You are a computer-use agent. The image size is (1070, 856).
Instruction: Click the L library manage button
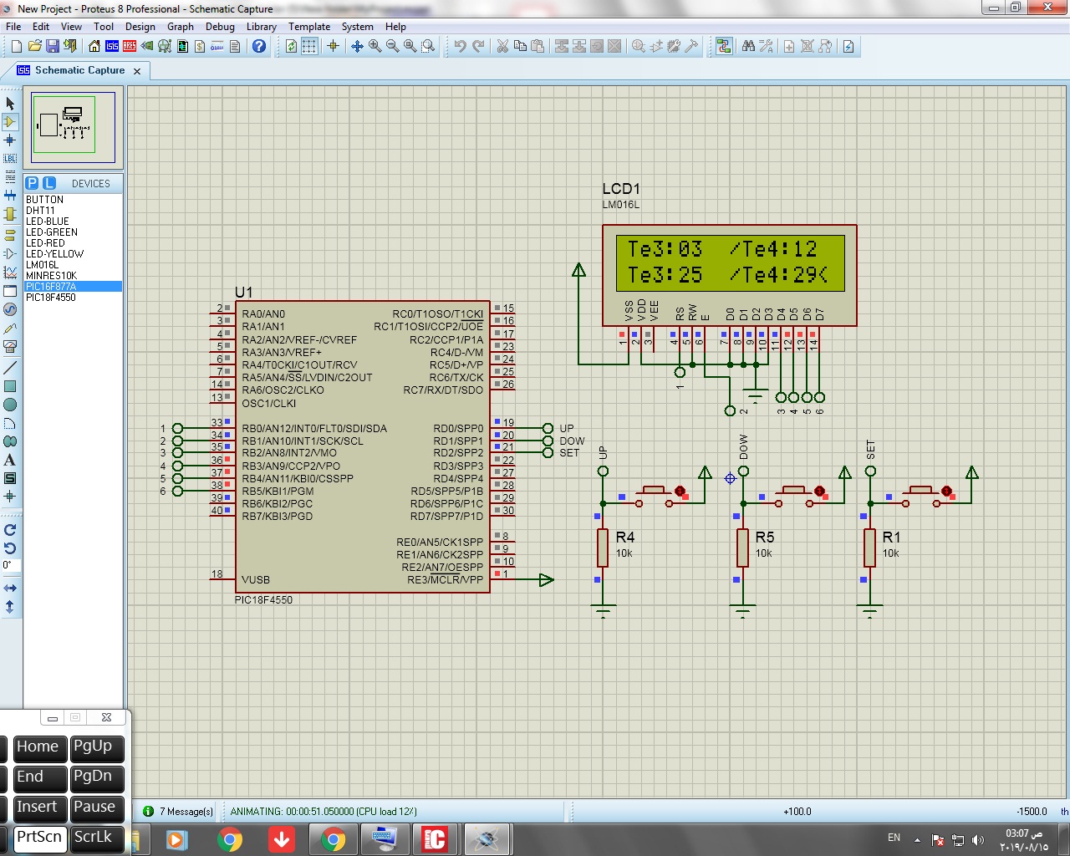pyautogui.click(x=49, y=183)
